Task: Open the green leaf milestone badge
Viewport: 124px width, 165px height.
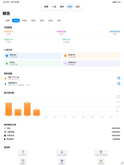Action: 101,162
